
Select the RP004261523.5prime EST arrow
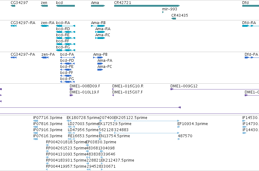click(47, 151)
